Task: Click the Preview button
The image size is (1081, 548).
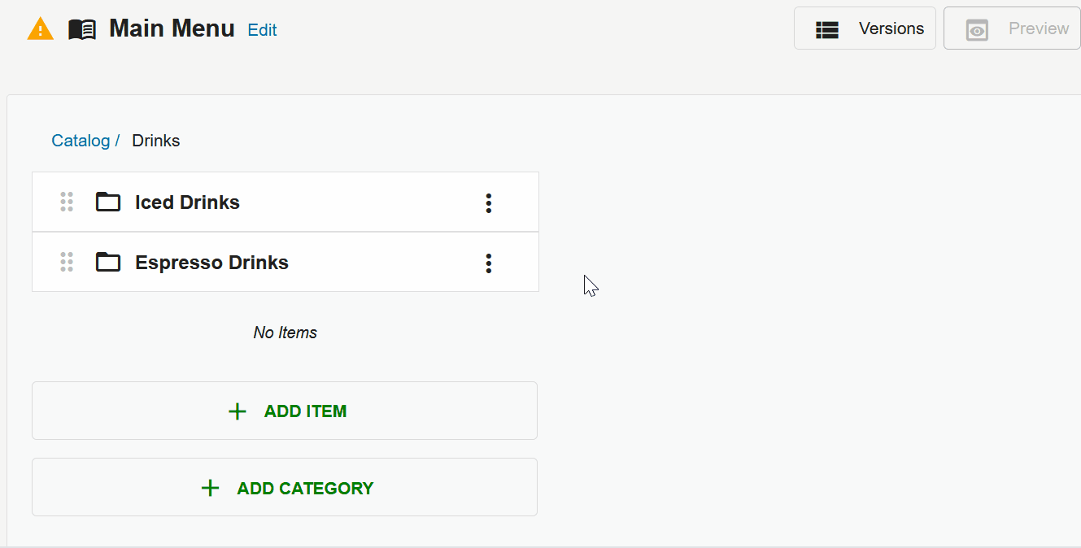Action: [x=1012, y=28]
